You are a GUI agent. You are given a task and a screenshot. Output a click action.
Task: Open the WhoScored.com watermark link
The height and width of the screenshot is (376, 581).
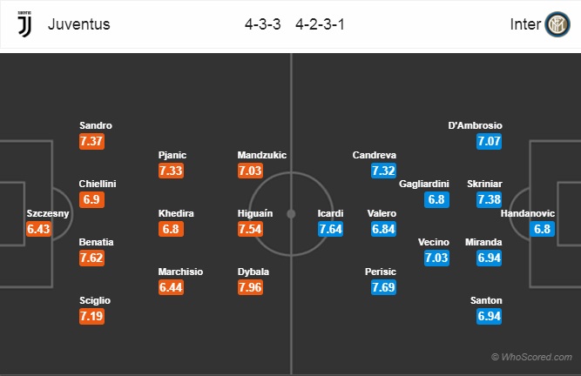click(531, 357)
